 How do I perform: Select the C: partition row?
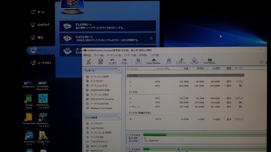(x=186, y=82)
